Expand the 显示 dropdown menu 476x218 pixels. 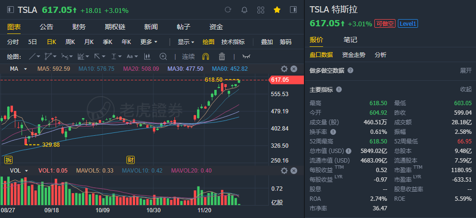point(186,42)
